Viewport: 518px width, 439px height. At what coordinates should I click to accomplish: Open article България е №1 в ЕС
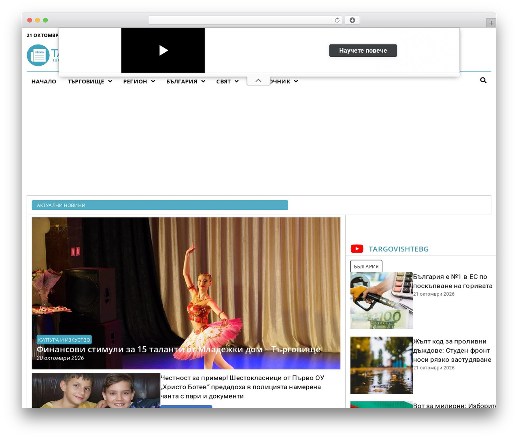[453, 281]
